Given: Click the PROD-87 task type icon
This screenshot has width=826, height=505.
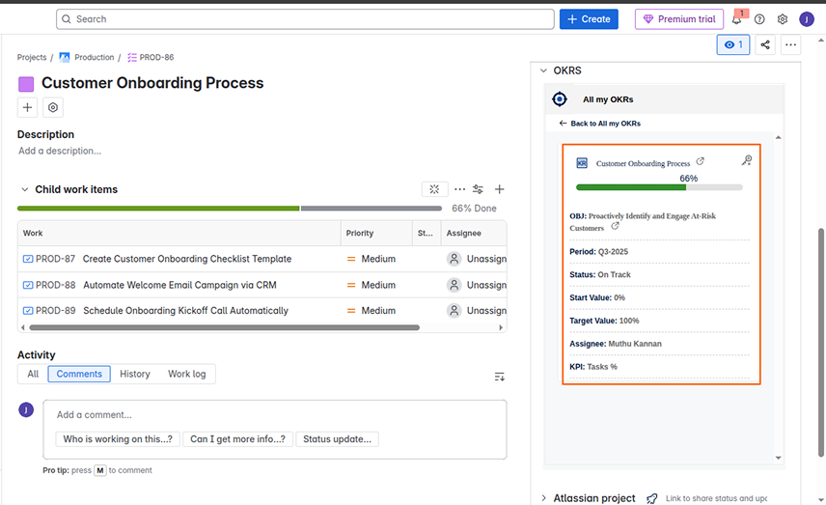Looking at the screenshot, I should (28, 259).
